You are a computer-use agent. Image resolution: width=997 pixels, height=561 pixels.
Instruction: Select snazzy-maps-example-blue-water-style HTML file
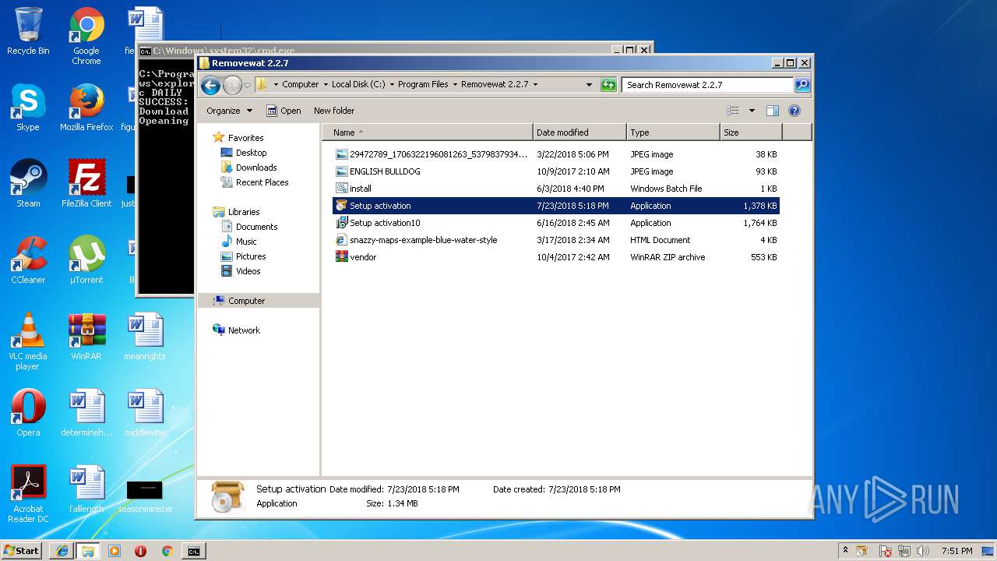pos(556,240)
